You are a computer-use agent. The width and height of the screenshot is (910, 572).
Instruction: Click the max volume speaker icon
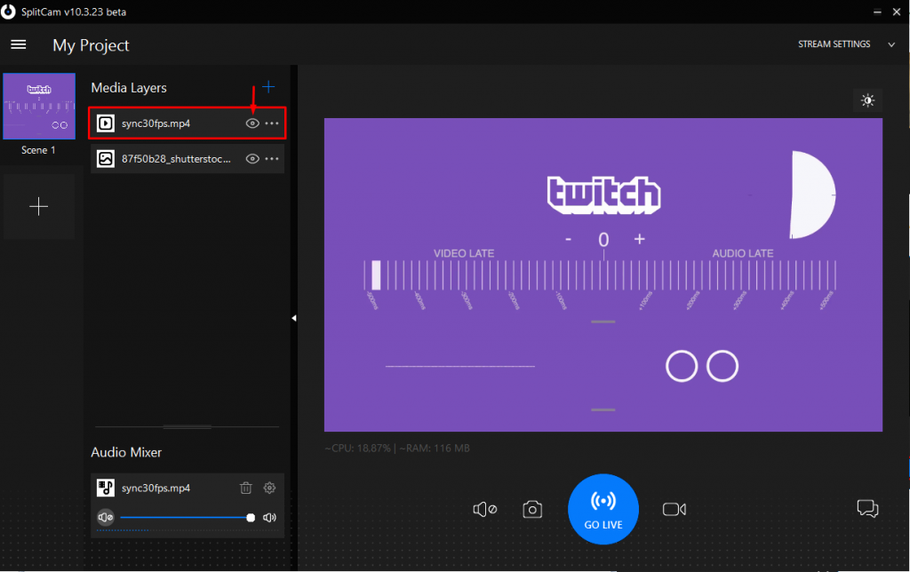(x=269, y=518)
